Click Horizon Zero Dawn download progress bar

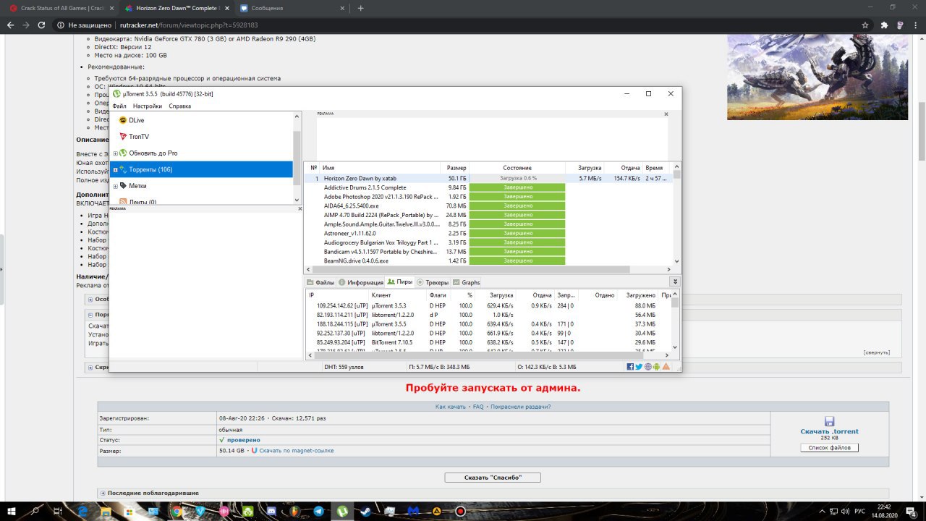coord(517,178)
